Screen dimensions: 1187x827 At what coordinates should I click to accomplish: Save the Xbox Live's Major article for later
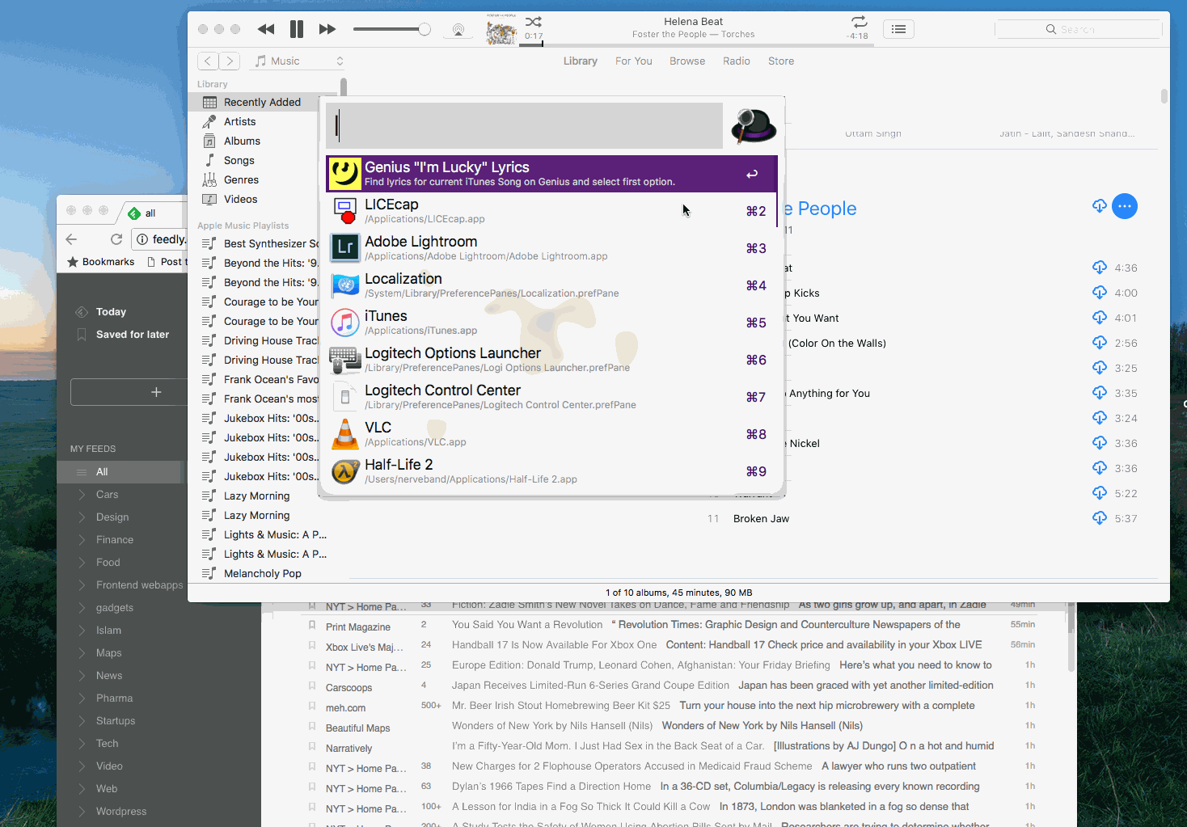[312, 646]
